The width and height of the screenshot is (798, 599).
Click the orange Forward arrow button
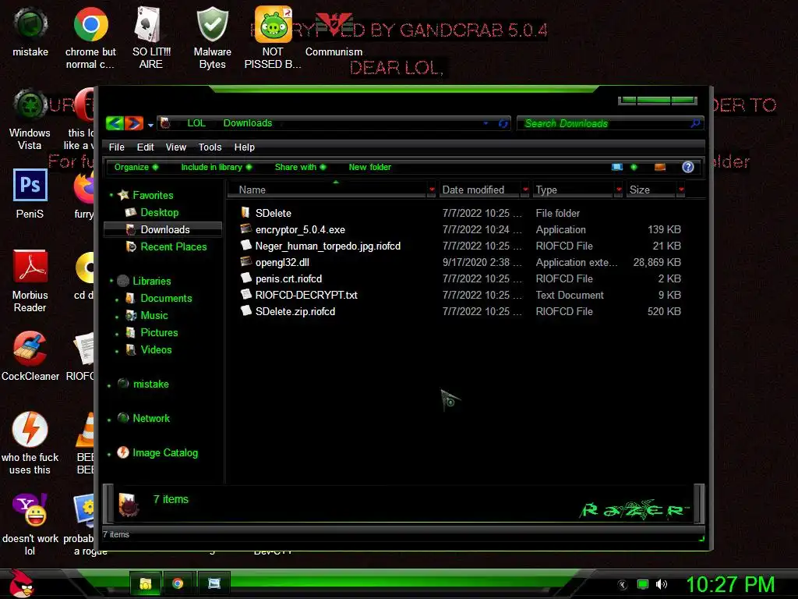tap(134, 123)
